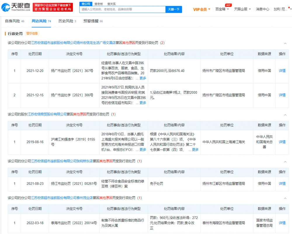The image size is (292, 234).
Task: Open shareholder link 江苏宏信商贸股份有限公司
Action: (x=47, y=114)
